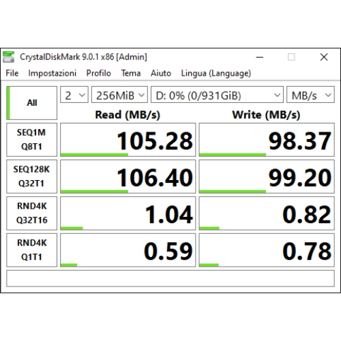Viewport: 341px width, 341px height.
Task: Open the Lingua (Language) menu
Action: coord(216,74)
